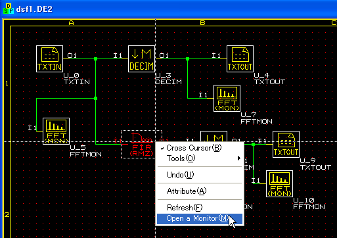The width and height of the screenshot is (337, 238).
Task: Click the dsf1.DE2 window title text
Action: 34,9
